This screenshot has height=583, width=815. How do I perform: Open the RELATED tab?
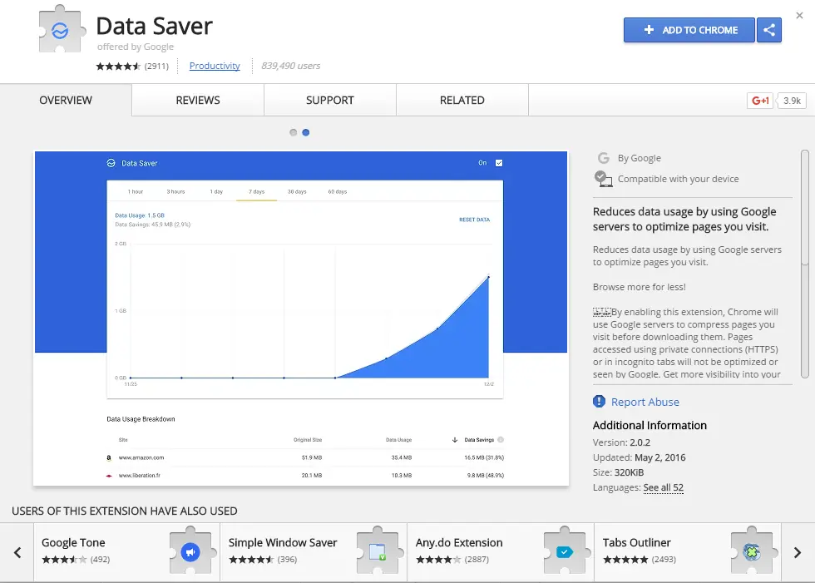coord(462,101)
